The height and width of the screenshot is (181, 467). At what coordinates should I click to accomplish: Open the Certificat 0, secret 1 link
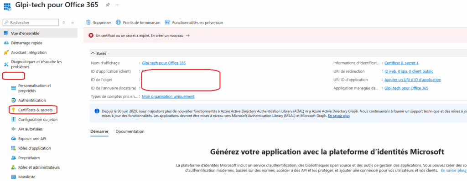tap(401, 63)
